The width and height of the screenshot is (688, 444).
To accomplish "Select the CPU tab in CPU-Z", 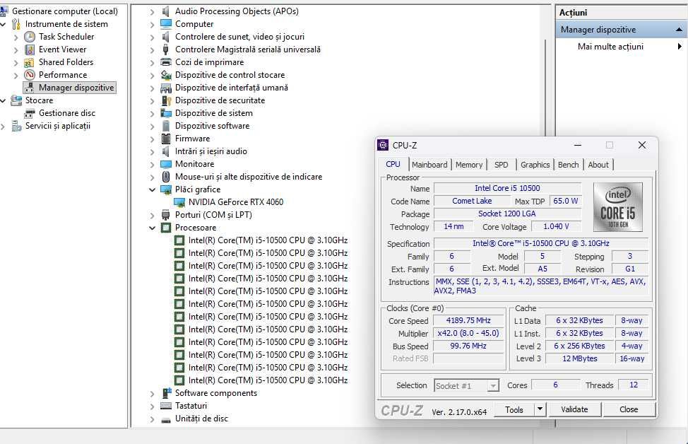I will [393, 164].
